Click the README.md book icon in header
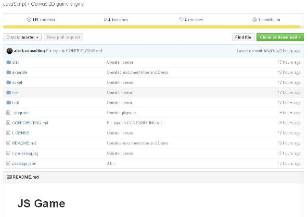 point(9,177)
